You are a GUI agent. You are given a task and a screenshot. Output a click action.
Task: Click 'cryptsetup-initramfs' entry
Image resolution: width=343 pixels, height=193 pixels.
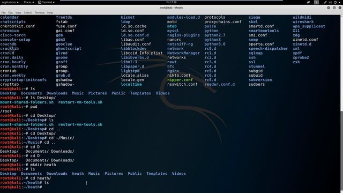23,80
